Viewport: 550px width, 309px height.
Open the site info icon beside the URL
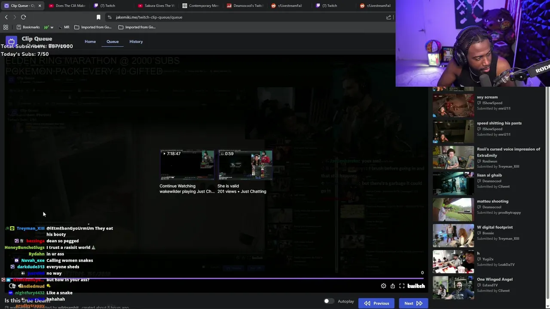click(x=110, y=17)
